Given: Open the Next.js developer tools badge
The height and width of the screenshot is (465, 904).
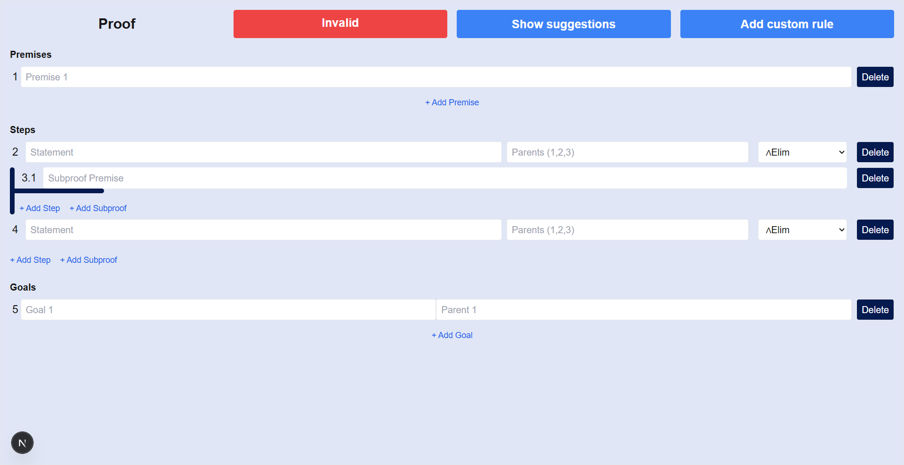Looking at the screenshot, I should tap(22, 442).
